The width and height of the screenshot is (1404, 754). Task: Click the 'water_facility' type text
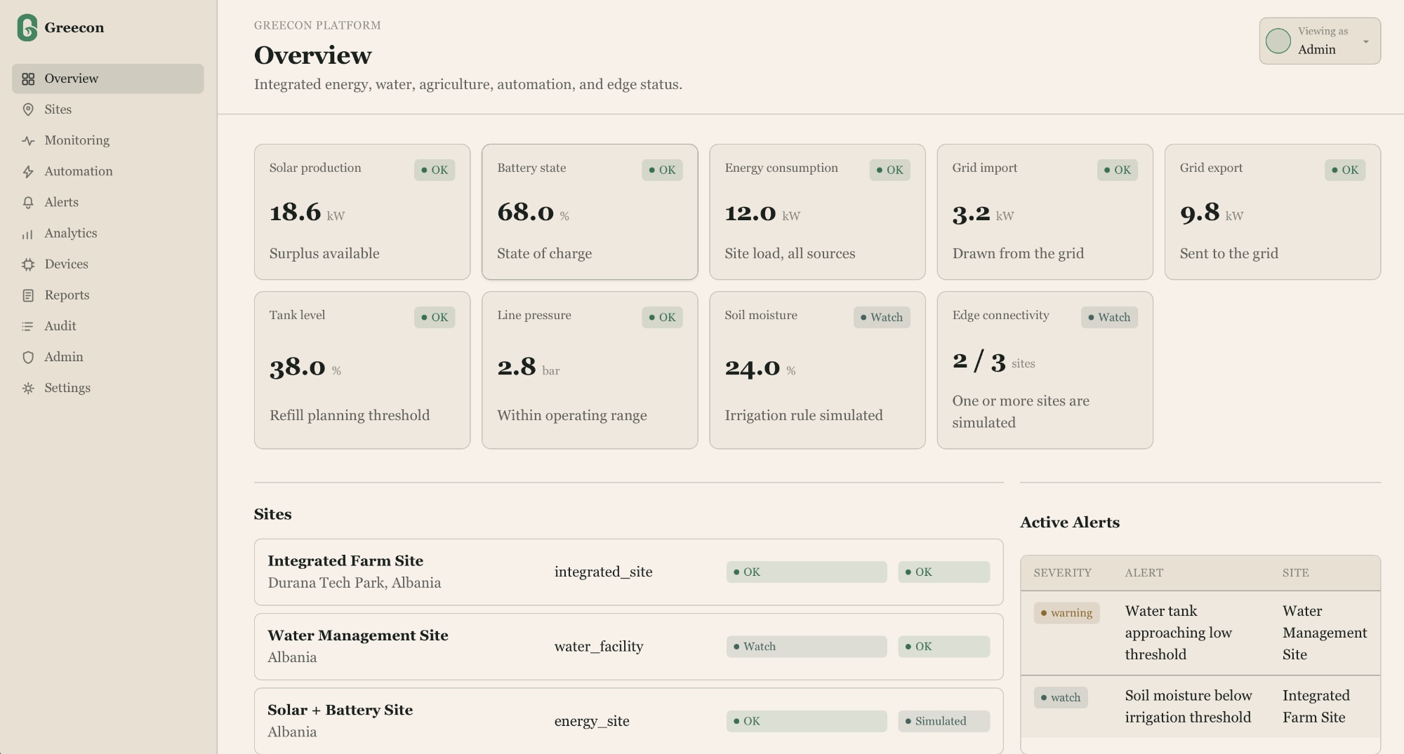tap(599, 646)
